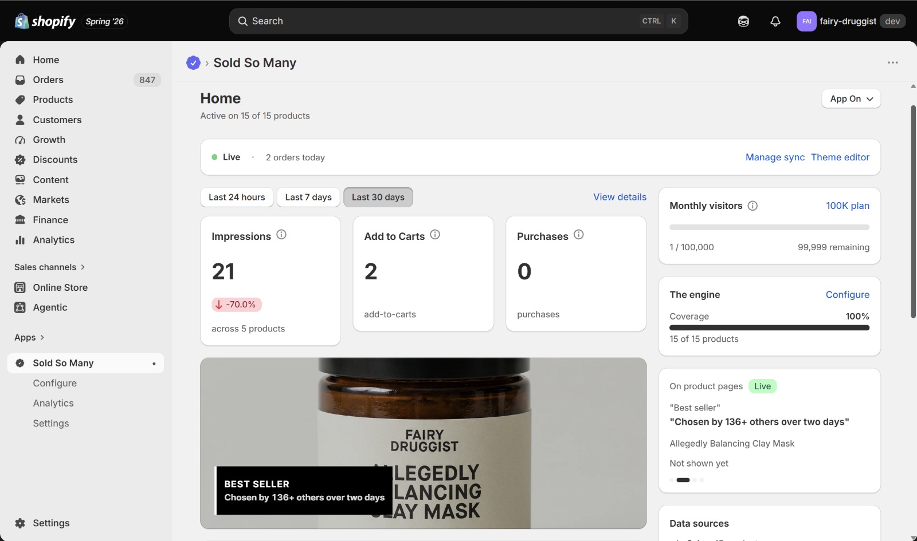Focus the Search input field
917x541 pixels.
coord(458,21)
